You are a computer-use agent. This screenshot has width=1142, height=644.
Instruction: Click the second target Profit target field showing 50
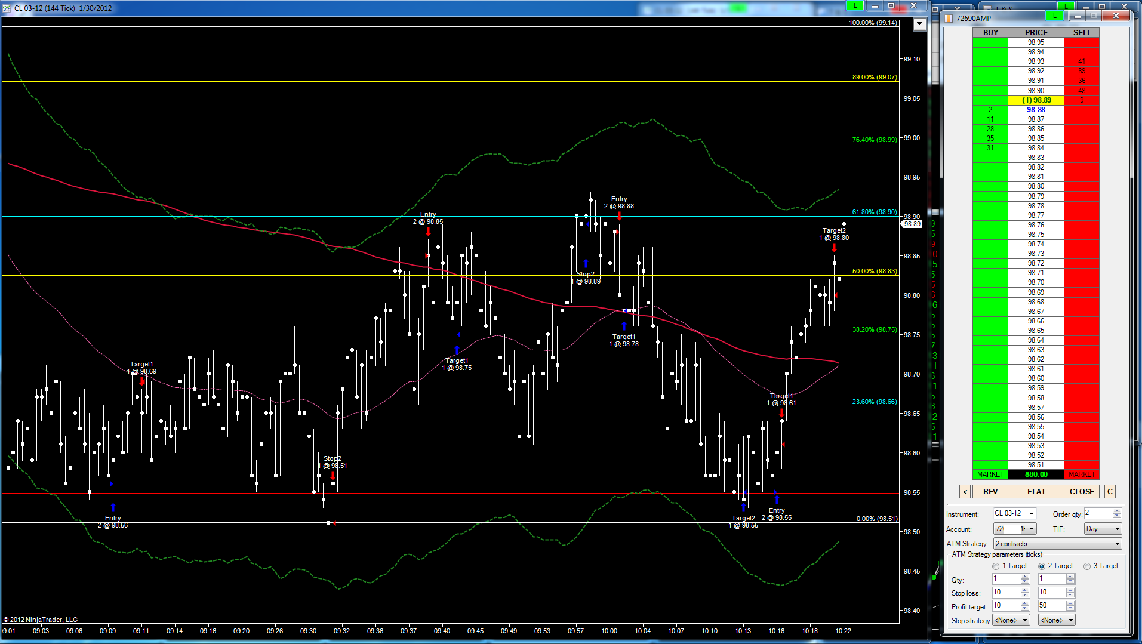pyautogui.click(x=1052, y=606)
